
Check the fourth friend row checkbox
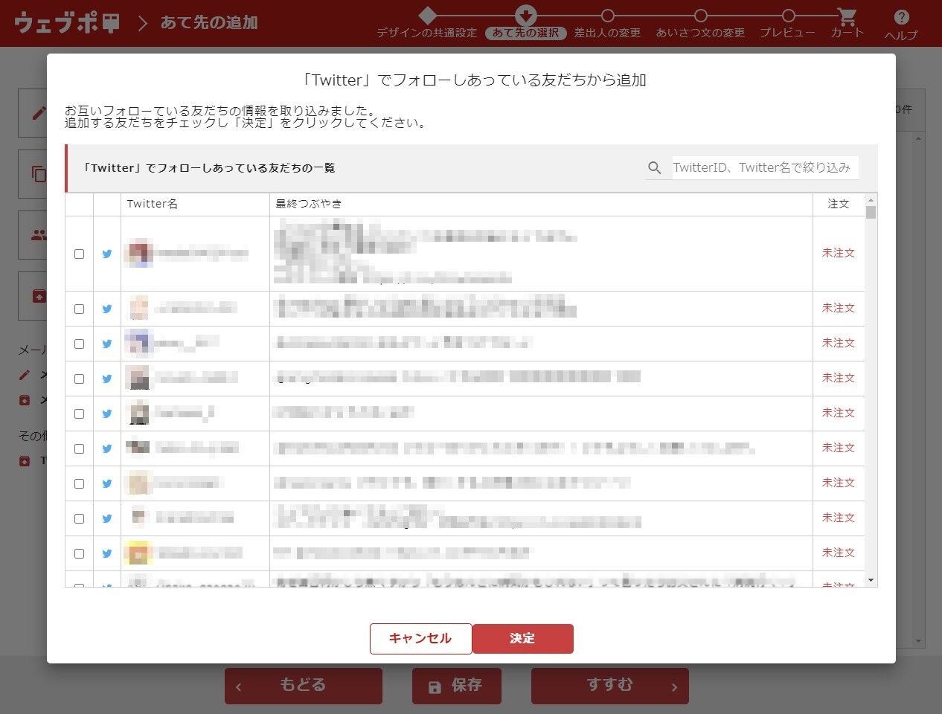(79, 379)
